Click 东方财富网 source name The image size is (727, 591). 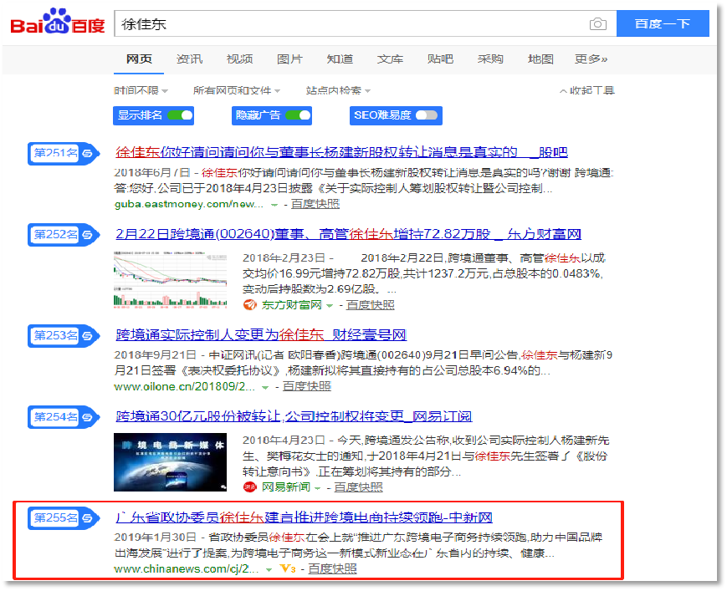(291, 305)
